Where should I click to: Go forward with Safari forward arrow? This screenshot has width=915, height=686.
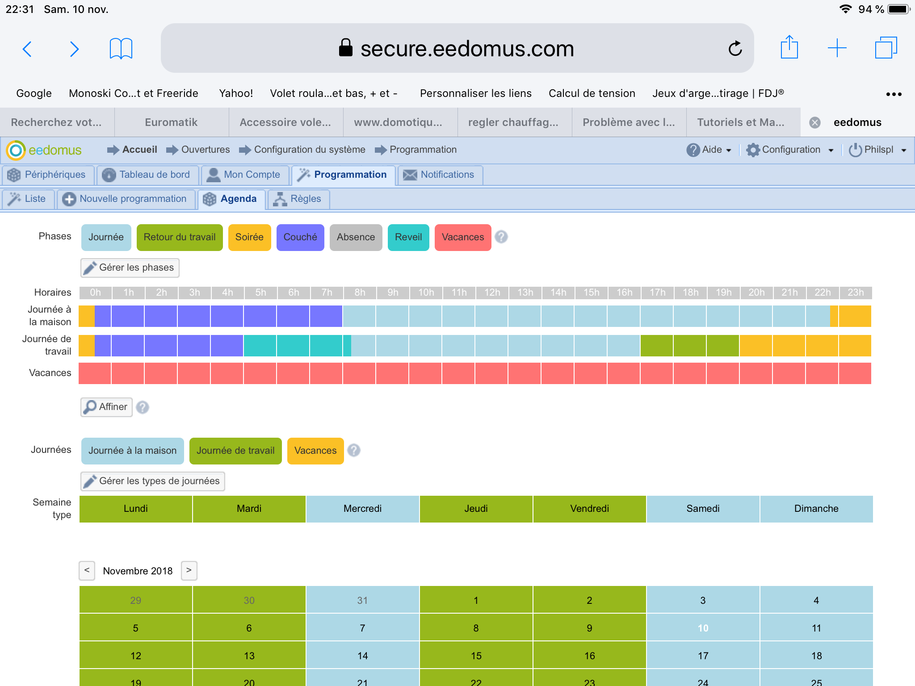74,49
